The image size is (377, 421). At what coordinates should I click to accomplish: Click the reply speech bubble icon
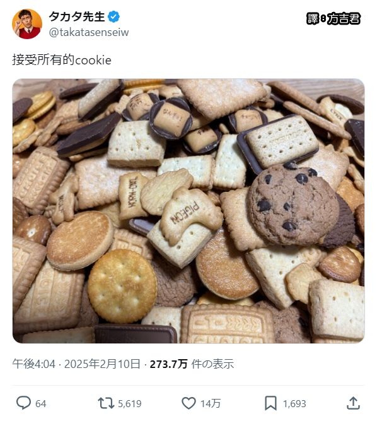pos(23,403)
